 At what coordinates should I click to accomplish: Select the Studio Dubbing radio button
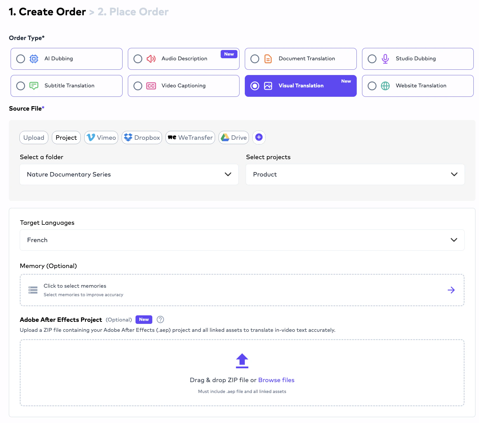pyautogui.click(x=372, y=59)
